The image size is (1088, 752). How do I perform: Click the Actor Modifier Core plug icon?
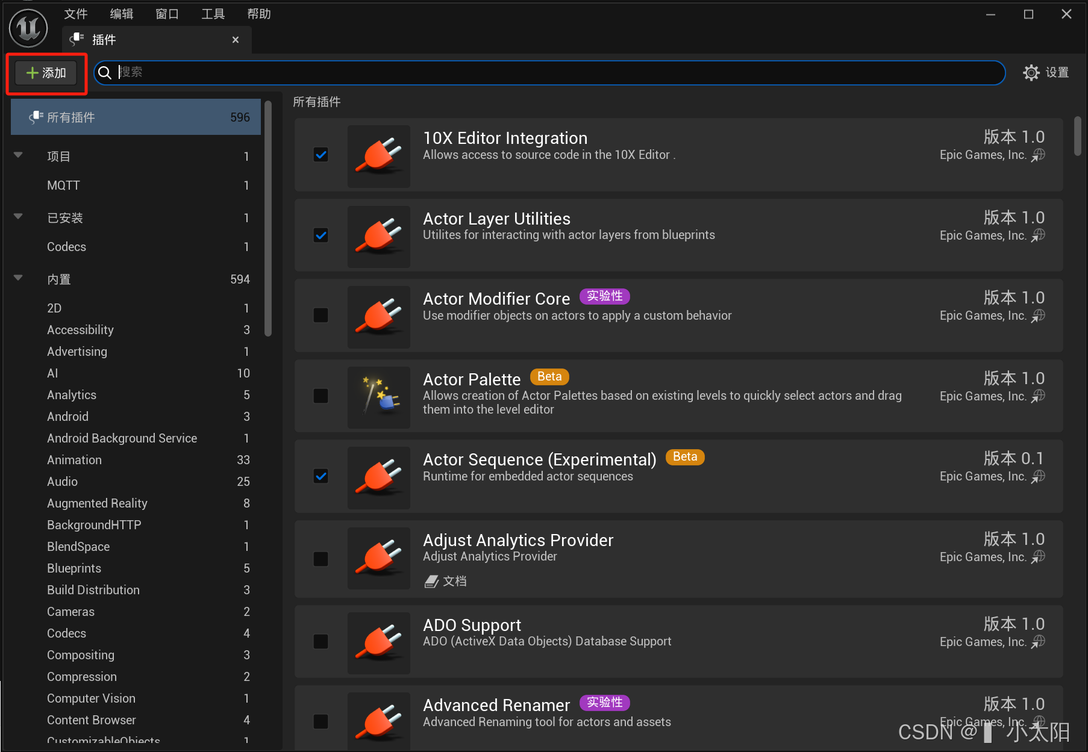(379, 317)
